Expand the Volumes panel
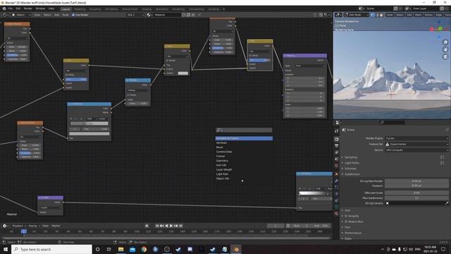The width and height of the screenshot is (451, 254). click(x=350, y=169)
